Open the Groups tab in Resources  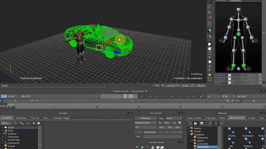tap(251, 118)
